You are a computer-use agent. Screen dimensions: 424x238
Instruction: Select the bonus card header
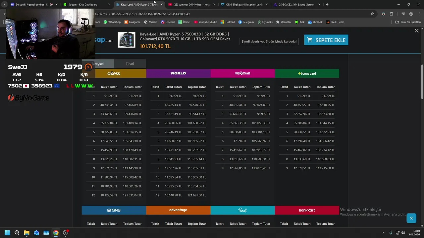307,73
